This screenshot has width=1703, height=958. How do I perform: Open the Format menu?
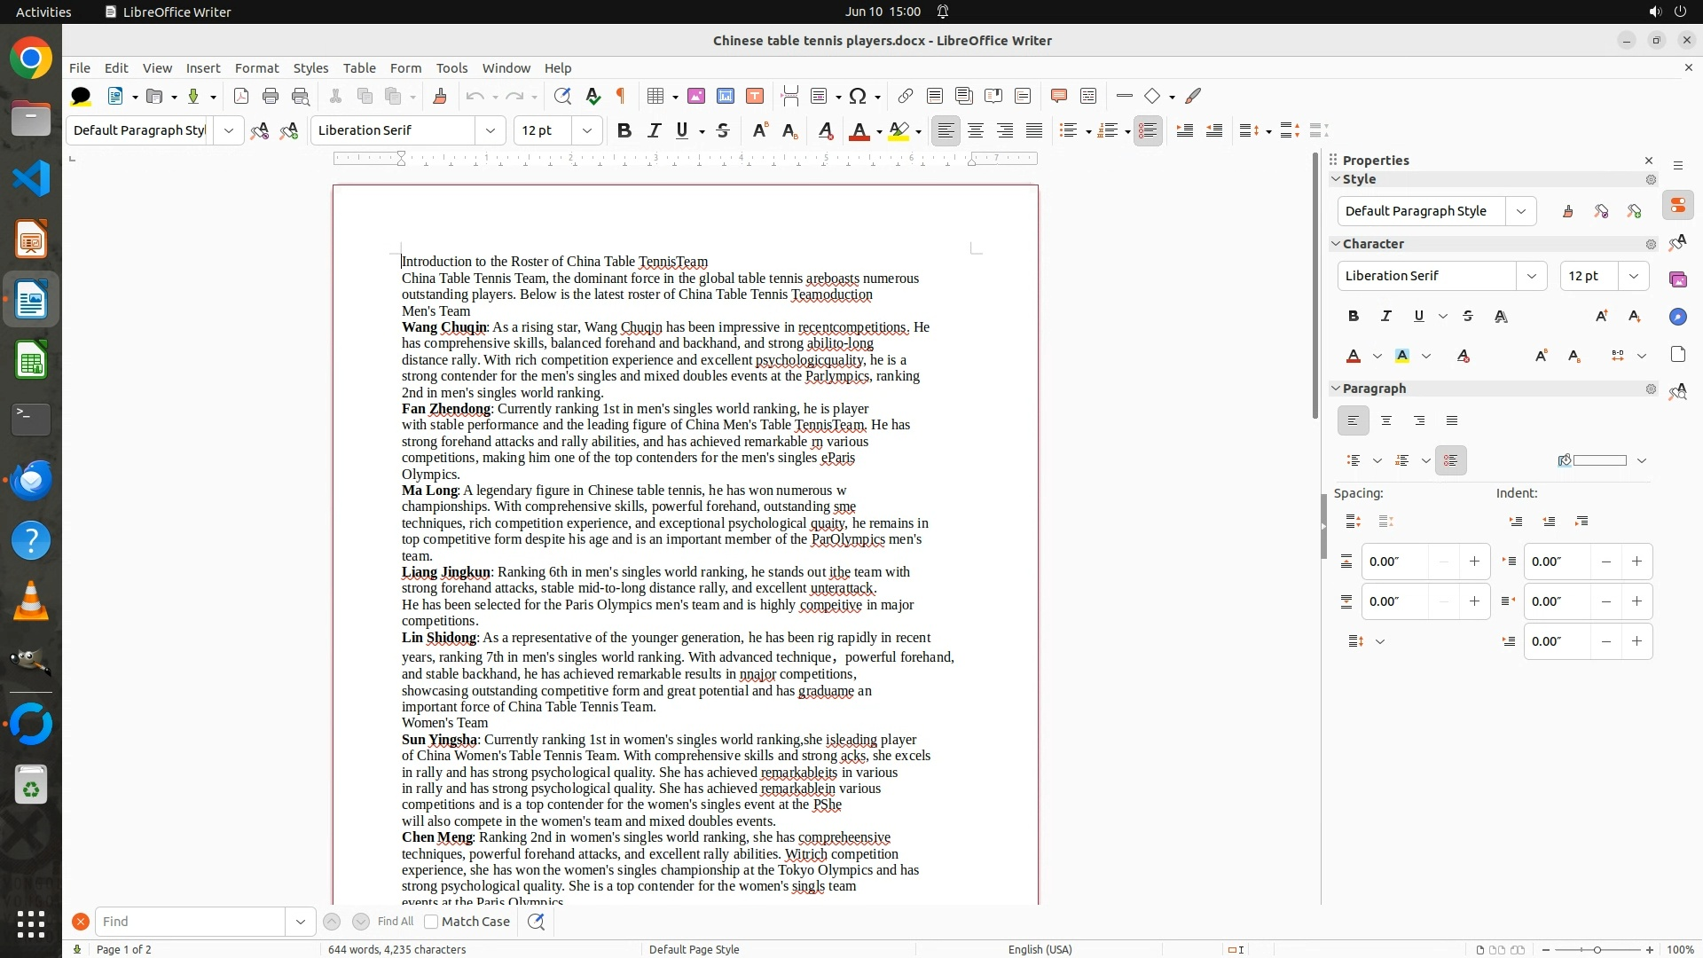click(256, 68)
